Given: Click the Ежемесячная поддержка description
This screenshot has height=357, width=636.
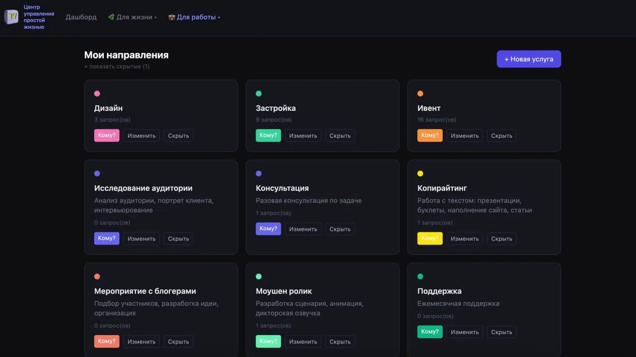Looking at the screenshot, I should [x=458, y=304].
